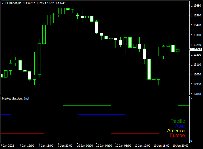This screenshot has height=149, width=203.
Task: Select the left red Europe session line
Action: [x=22, y=133]
